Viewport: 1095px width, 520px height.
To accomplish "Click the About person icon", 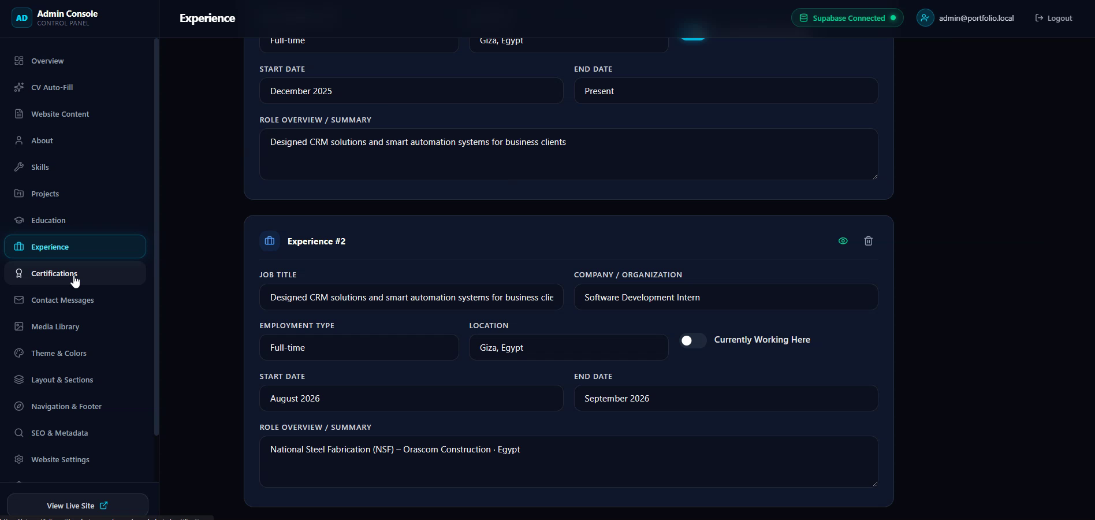I will (19, 140).
